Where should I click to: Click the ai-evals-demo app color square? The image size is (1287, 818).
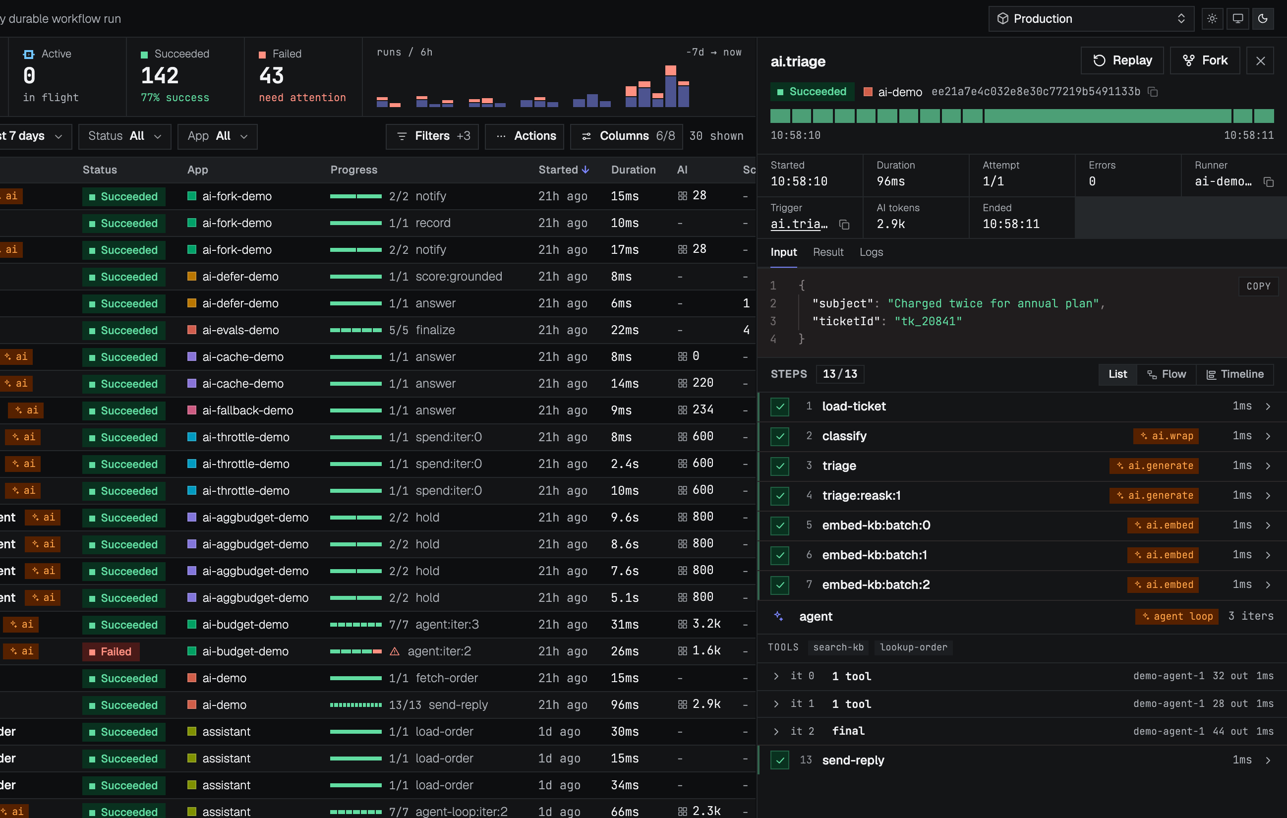(x=192, y=330)
